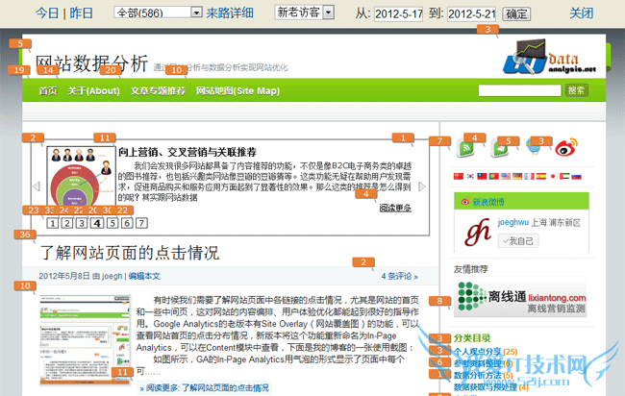Open joeghwu Weibo profile link
The width and height of the screenshot is (625, 396).
513,222
